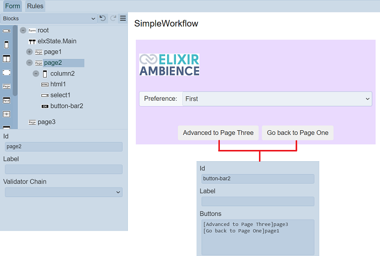This screenshot has height=256, width=380.
Task: Switch to the Rules tab
Action: (35, 6)
